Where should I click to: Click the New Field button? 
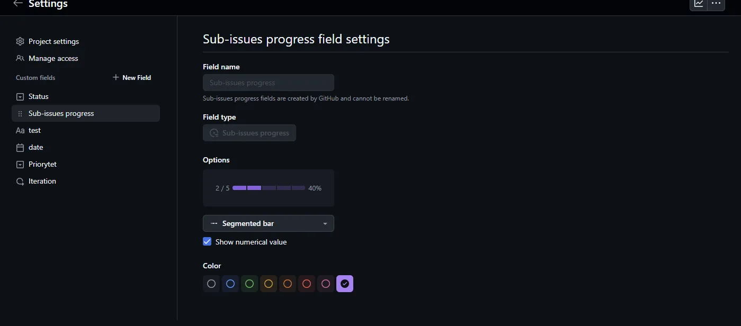click(x=132, y=77)
